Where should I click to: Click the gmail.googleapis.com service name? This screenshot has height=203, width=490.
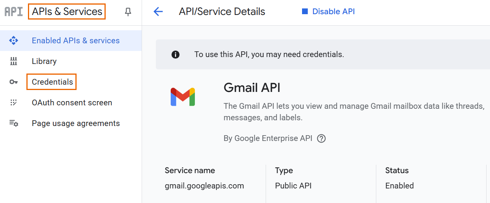[204, 186]
